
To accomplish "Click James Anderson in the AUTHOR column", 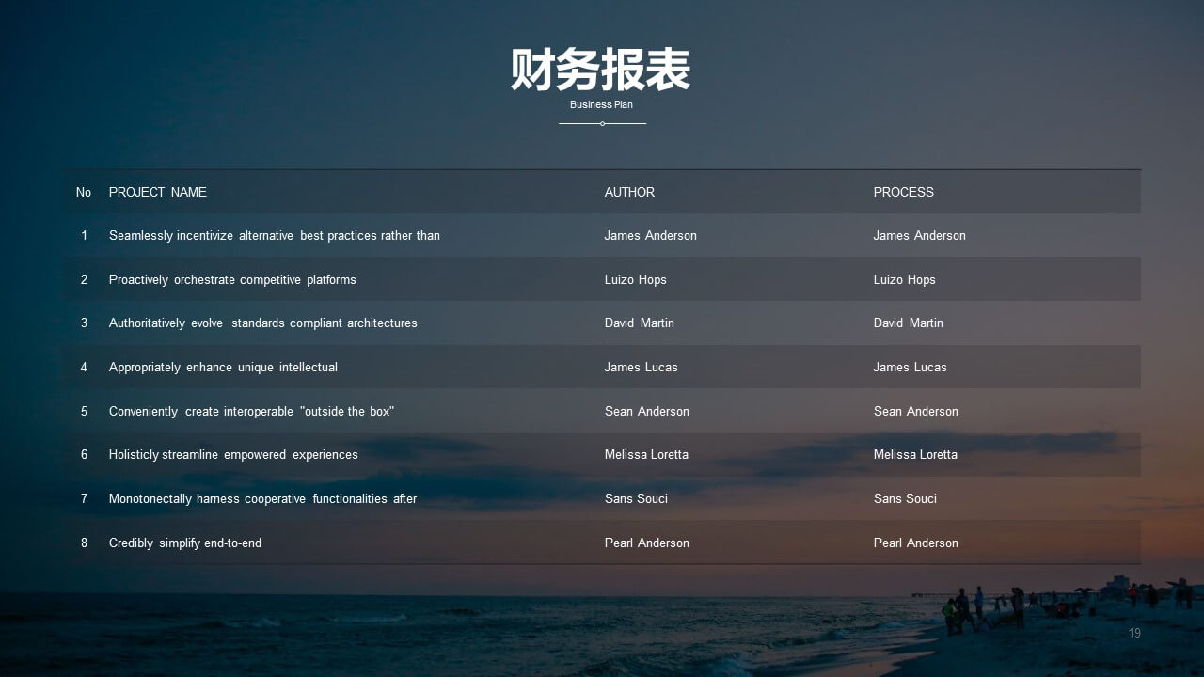I will tap(651, 236).
